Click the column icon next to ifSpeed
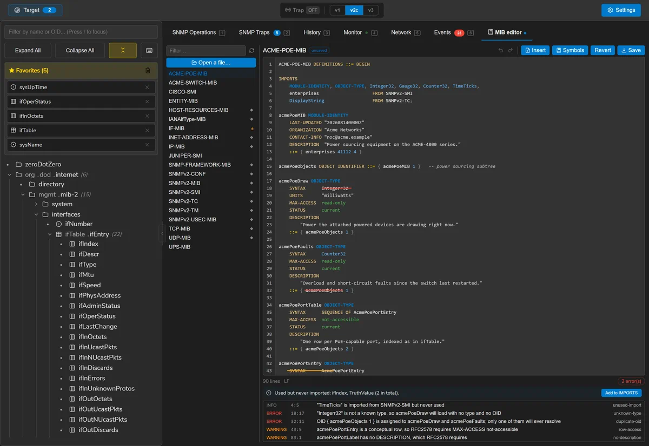 click(x=72, y=285)
